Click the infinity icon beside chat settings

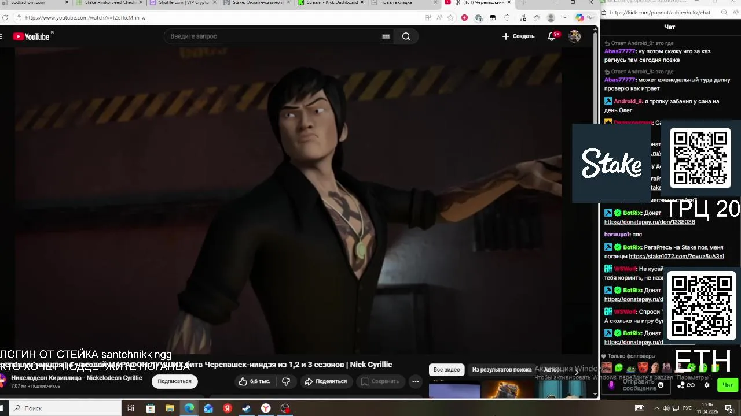[690, 385]
